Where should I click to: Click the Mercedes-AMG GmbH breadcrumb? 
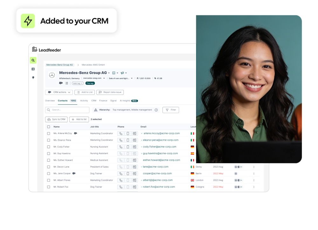tap(93, 65)
